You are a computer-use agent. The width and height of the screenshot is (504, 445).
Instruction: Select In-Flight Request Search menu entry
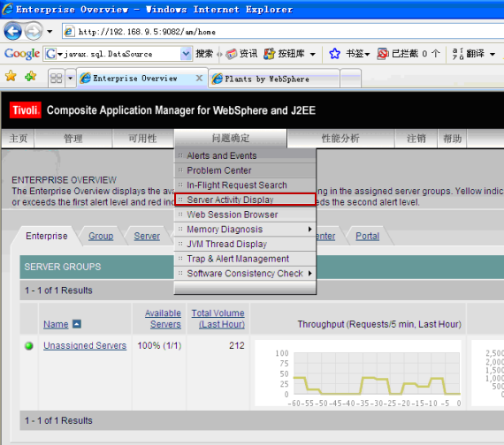[x=245, y=185]
